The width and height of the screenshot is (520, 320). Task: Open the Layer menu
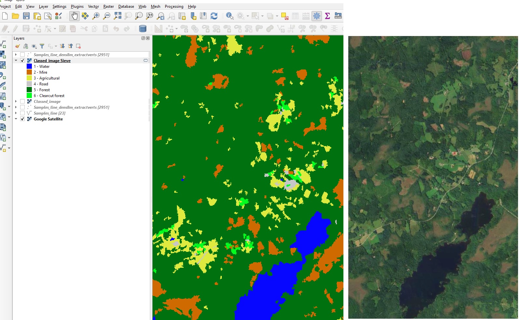coord(43,6)
